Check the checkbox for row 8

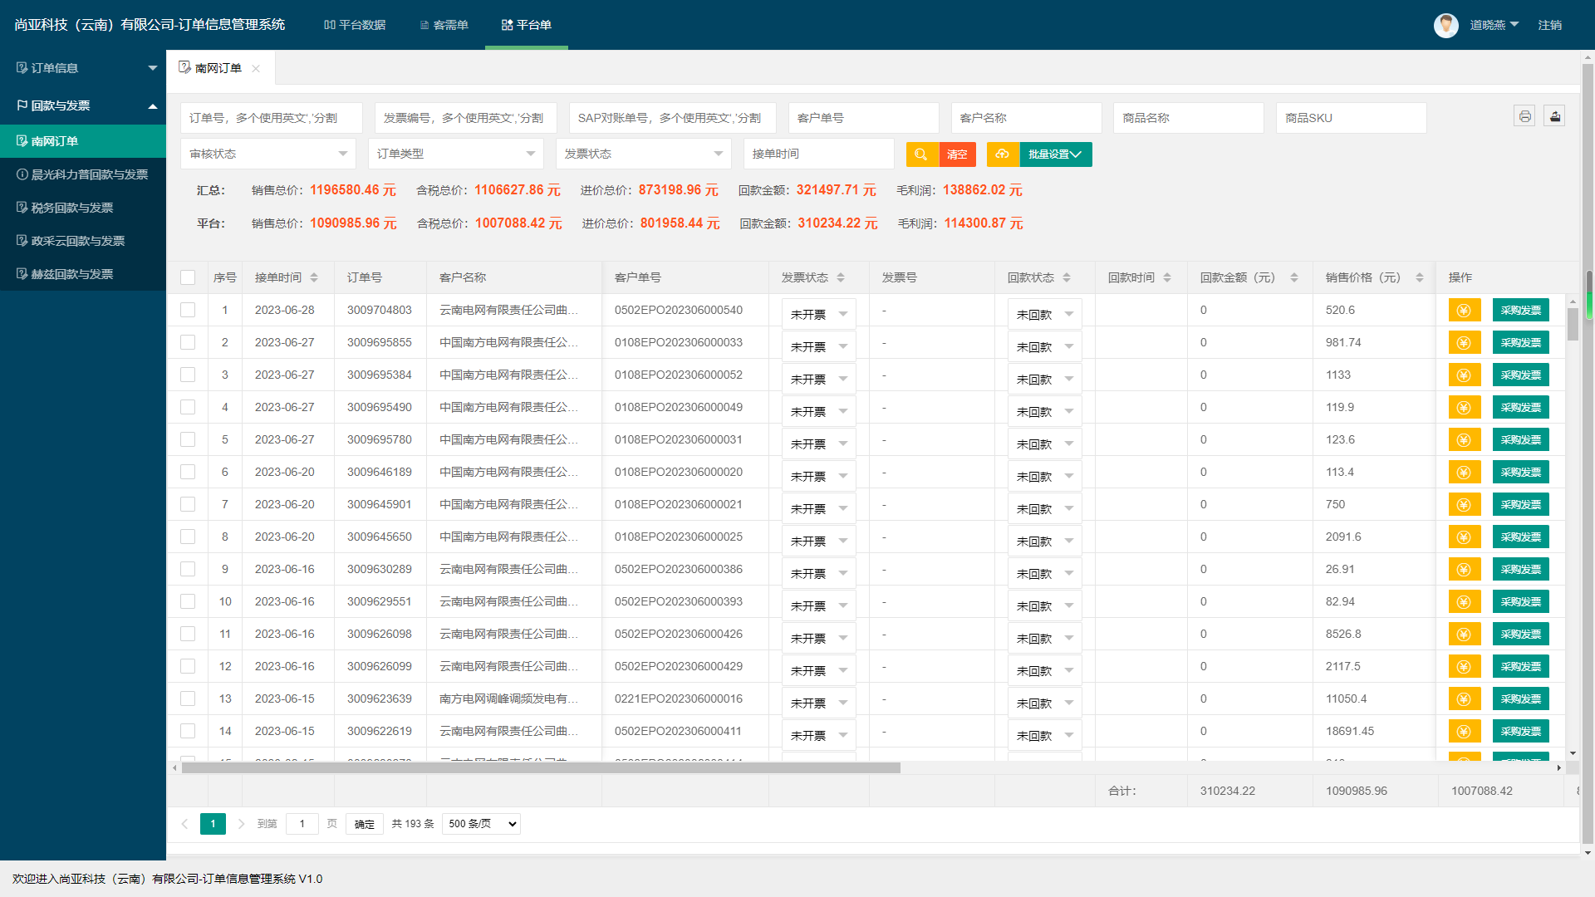[x=188, y=537]
